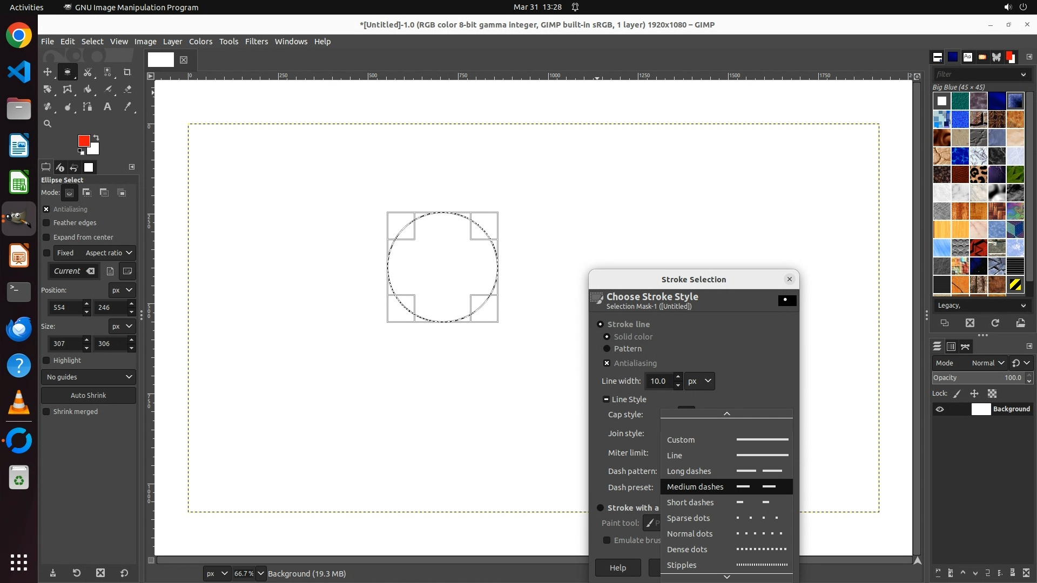Select the Pattern radio option

coord(607,349)
